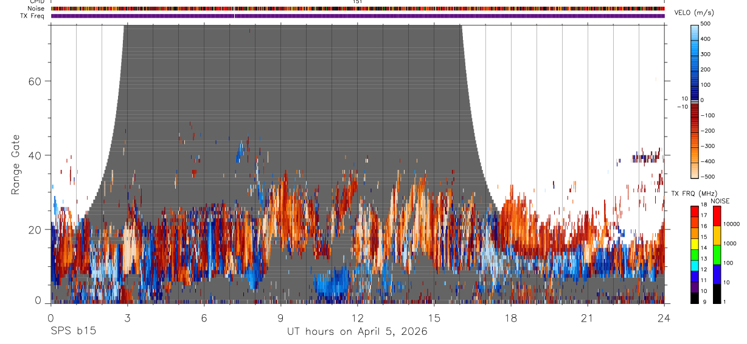Click velocity scale value 100
This screenshot has width=747, height=344.
coord(706,85)
